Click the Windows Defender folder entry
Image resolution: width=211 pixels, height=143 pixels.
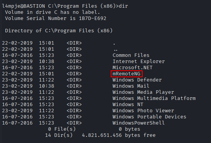(137, 80)
